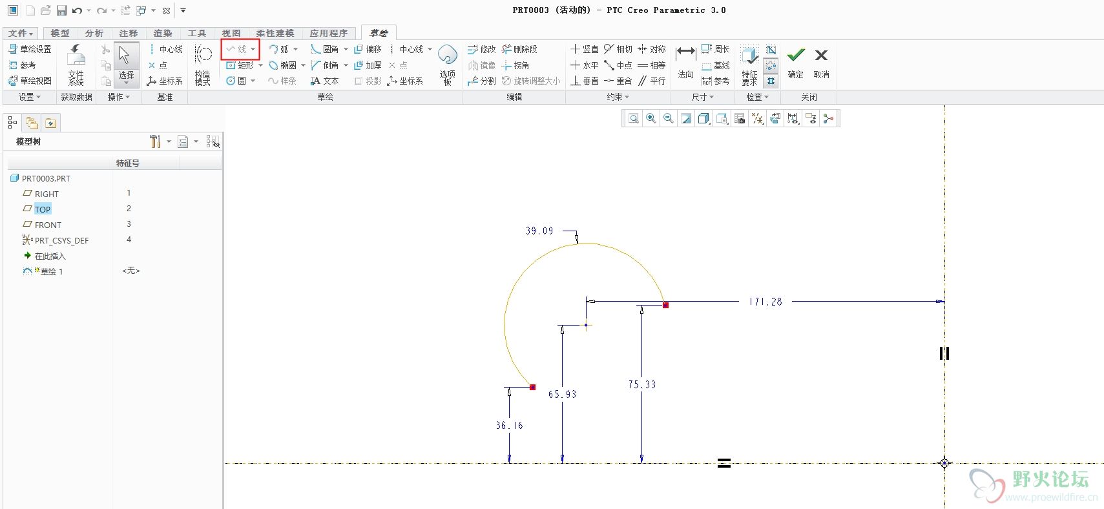This screenshot has width=1104, height=509.
Task: Switch to the 柔性建模 flexible modeling tab
Action: 275,33
